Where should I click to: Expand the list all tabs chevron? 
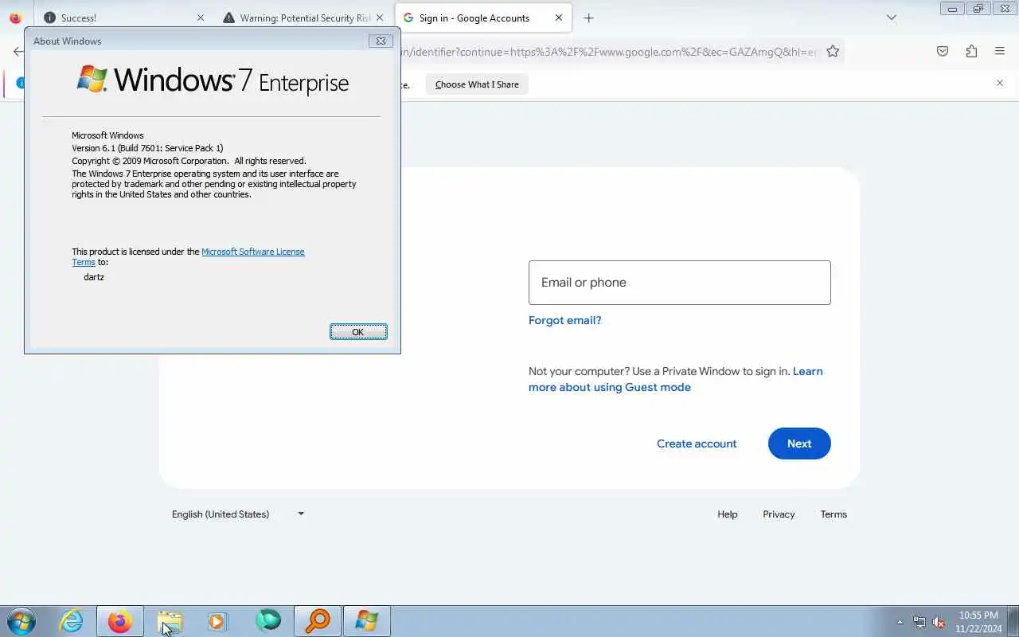click(892, 18)
